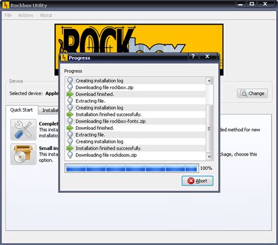Click the Small Installation box icon
Screen dimensions: 278x245
pyautogui.click(x=23, y=154)
